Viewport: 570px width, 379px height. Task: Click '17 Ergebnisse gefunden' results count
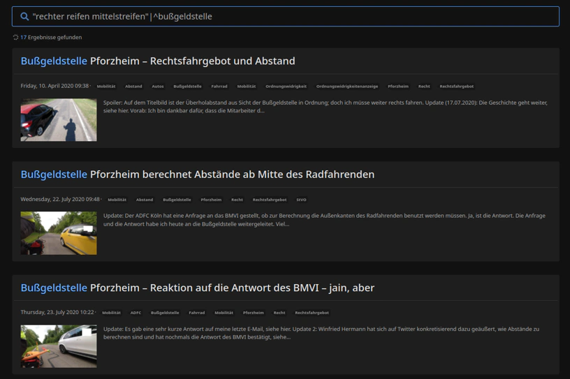click(x=51, y=38)
